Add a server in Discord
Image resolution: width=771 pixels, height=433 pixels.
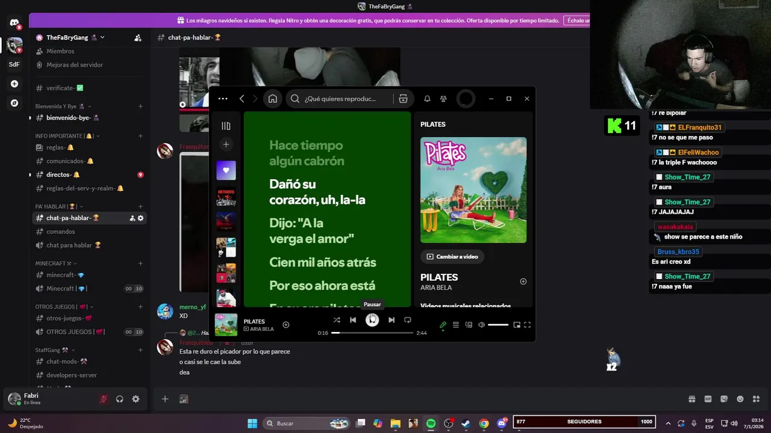point(14,84)
